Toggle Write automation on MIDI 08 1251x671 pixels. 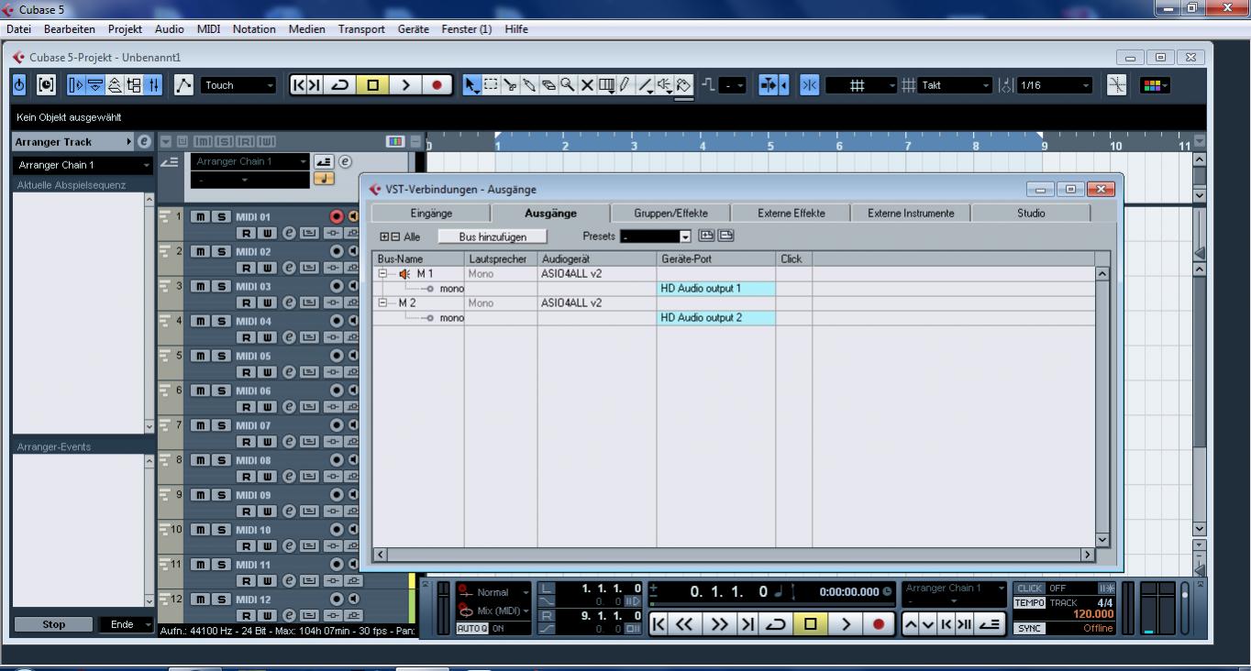click(268, 476)
